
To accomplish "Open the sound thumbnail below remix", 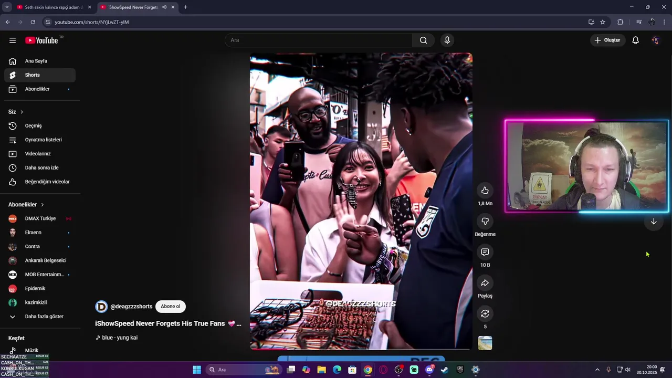I will [x=485, y=343].
